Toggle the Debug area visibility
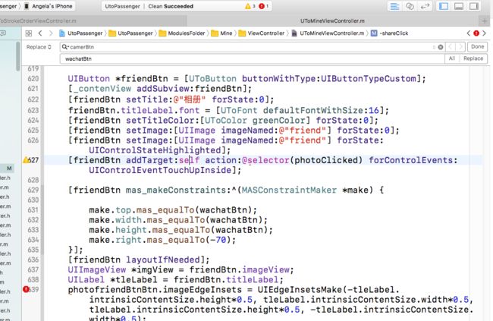The image size is (493, 321). (459, 6)
